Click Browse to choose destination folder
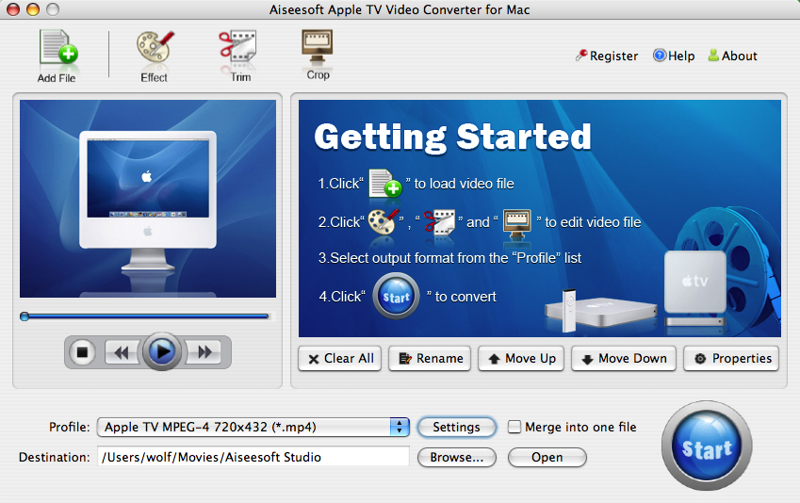 point(456,457)
